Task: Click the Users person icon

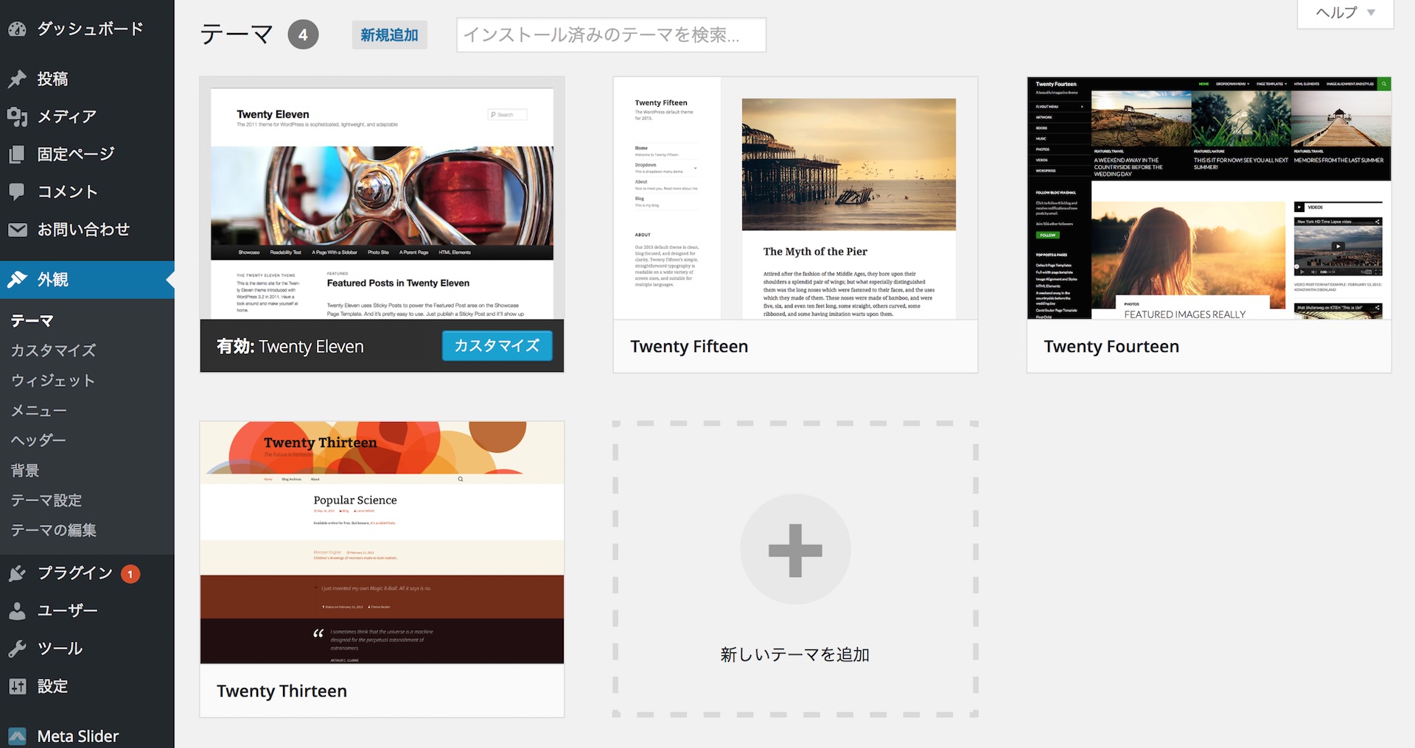Action: click(x=17, y=611)
